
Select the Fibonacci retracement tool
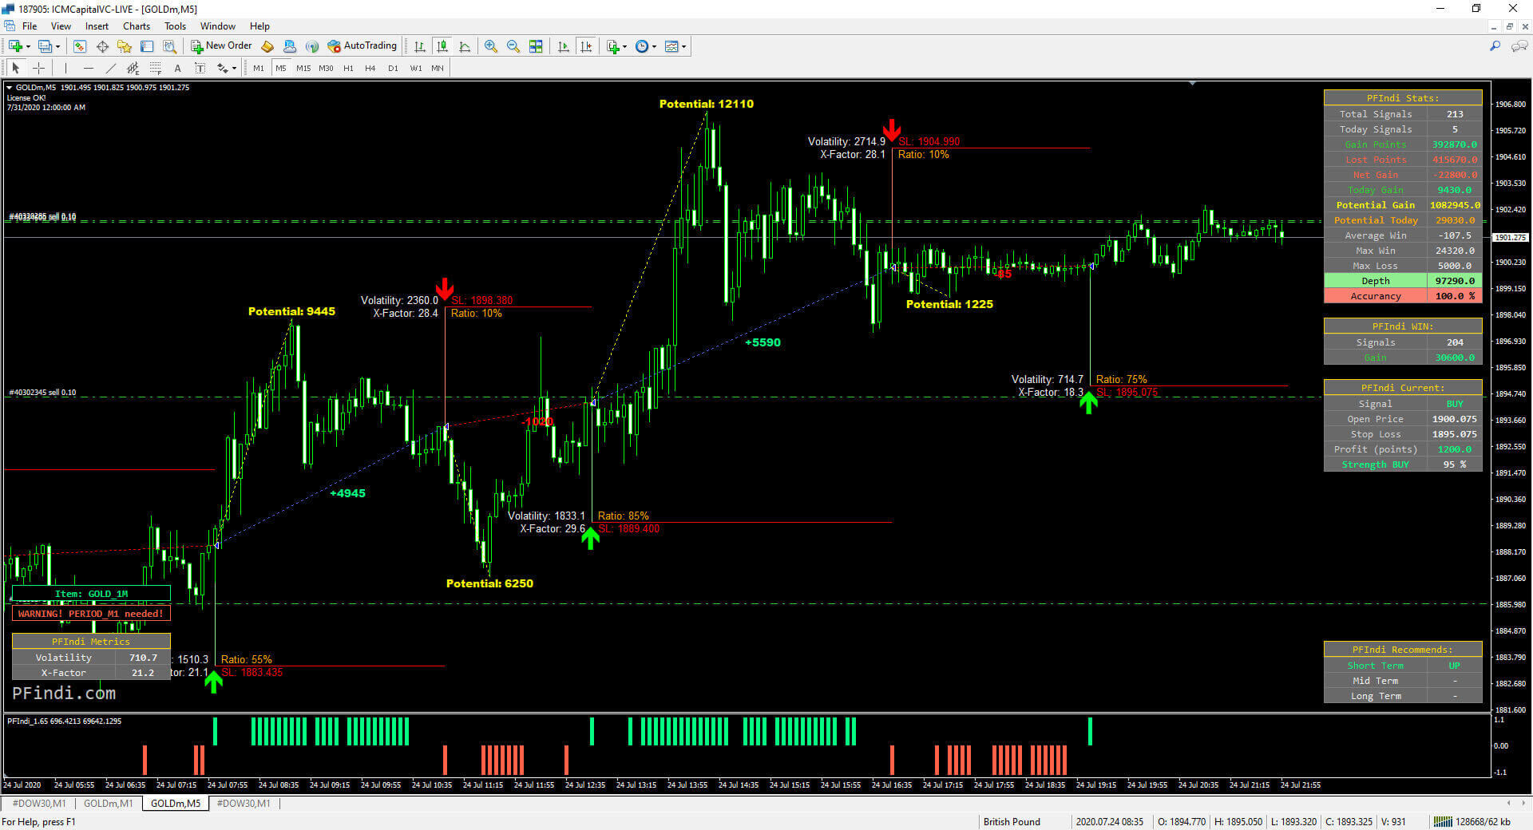tap(156, 68)
